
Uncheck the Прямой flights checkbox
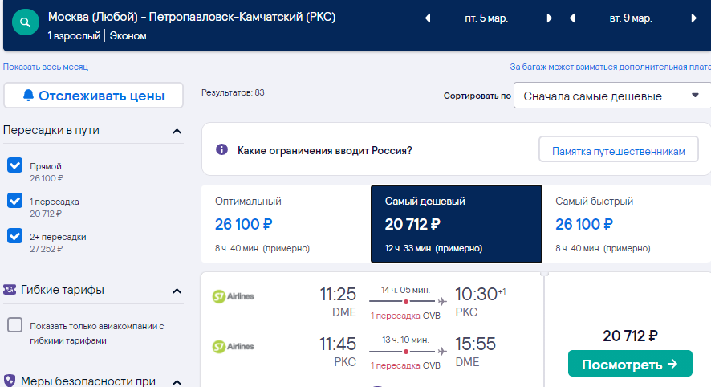[x=15, y=165]
